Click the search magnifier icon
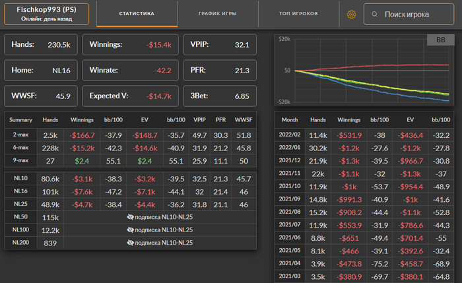This screenshot has width=462, height=283. pos(374,14)
